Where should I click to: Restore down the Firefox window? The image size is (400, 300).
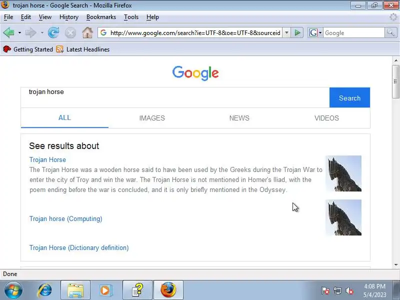[374, 5]
